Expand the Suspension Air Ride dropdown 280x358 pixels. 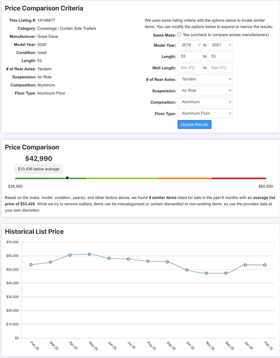205,90
